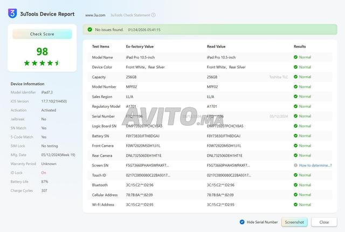Viewport: 345px width, 232px height.
Task: Click the Jailbreak No value
Action: coord(44,119)
